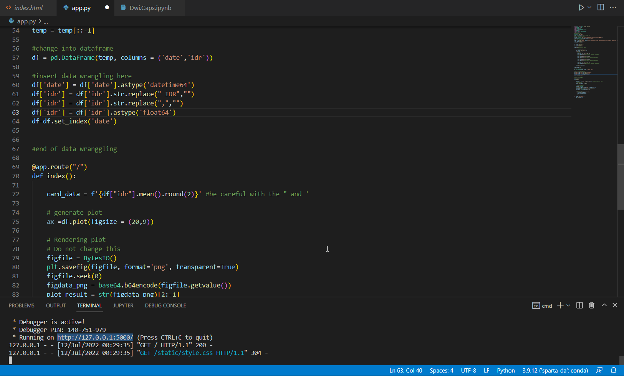Viewport: 624px width, 376px height.
Task: Click the cmd terminal shell icon
Action: pyautogui.click(x=536, y=305)
